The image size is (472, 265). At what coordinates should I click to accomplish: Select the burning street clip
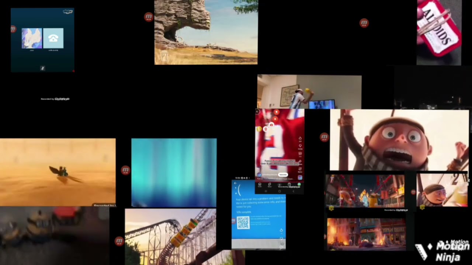pos(366,234)
